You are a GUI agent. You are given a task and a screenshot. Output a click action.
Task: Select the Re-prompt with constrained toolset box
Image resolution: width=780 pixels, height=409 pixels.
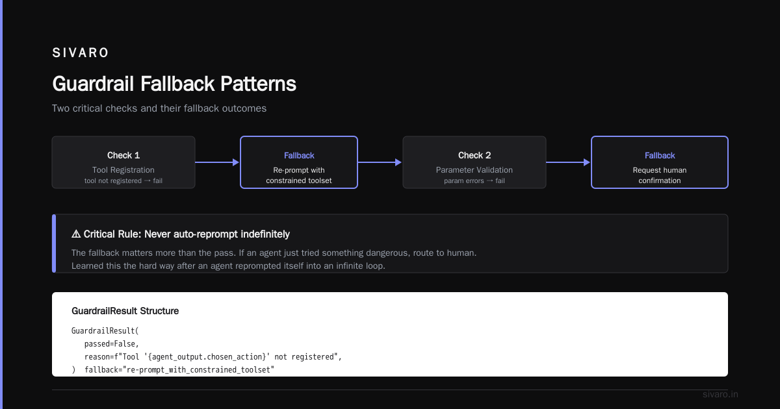coord(299,162)
